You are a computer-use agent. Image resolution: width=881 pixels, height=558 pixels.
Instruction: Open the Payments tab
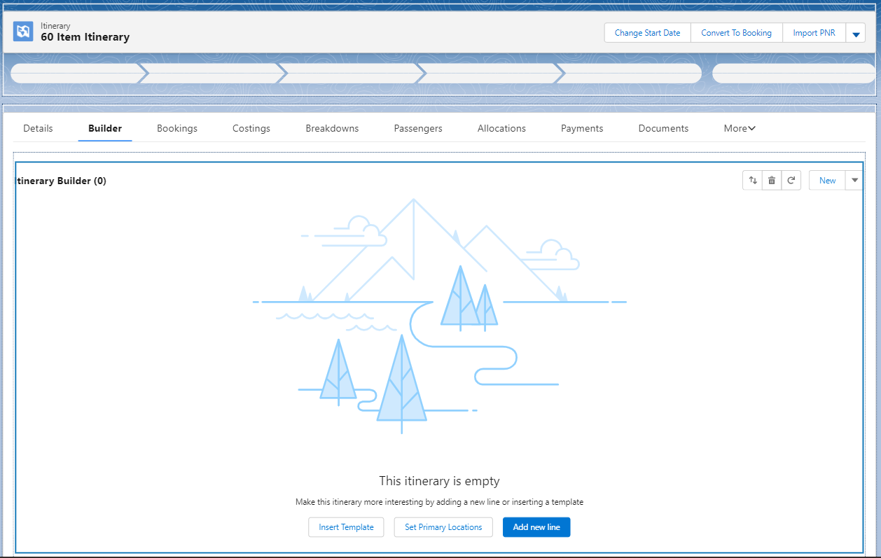tap(582, 129)
